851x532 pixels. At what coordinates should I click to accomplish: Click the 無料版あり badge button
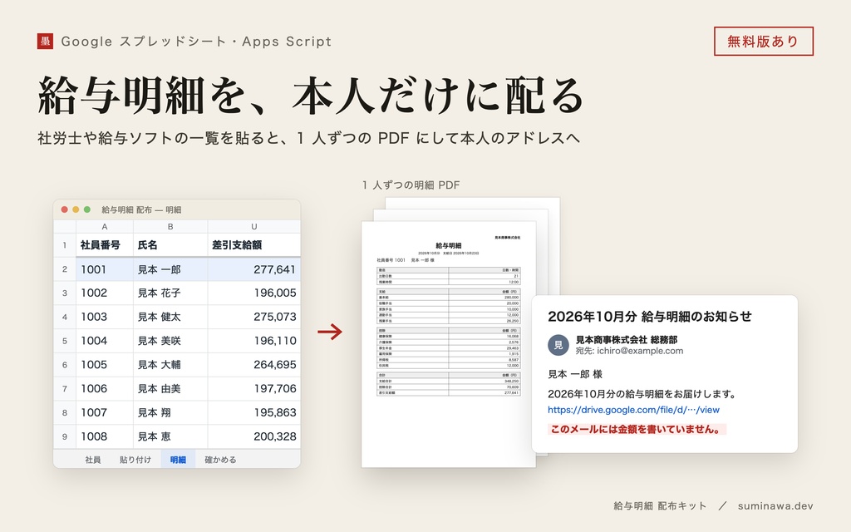click(763, 42)
